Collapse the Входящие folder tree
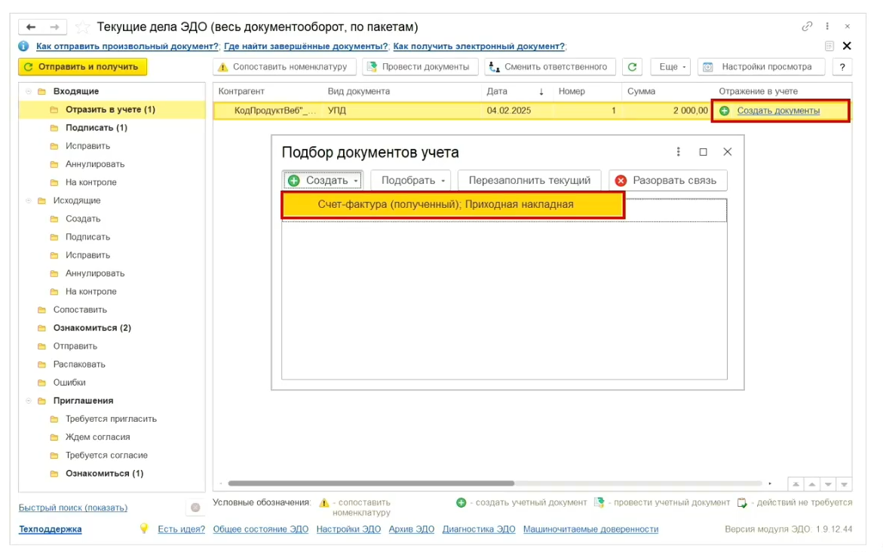Viewport: 883px width, 552px height. [x=29, y=91]
